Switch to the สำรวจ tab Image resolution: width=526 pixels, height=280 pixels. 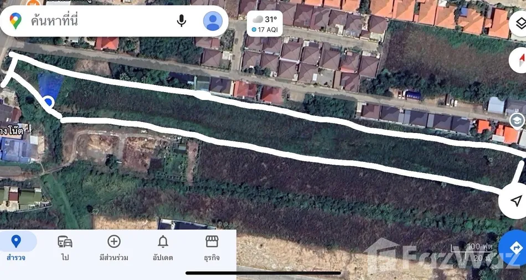pyautogui.click(x=16, y=248)
